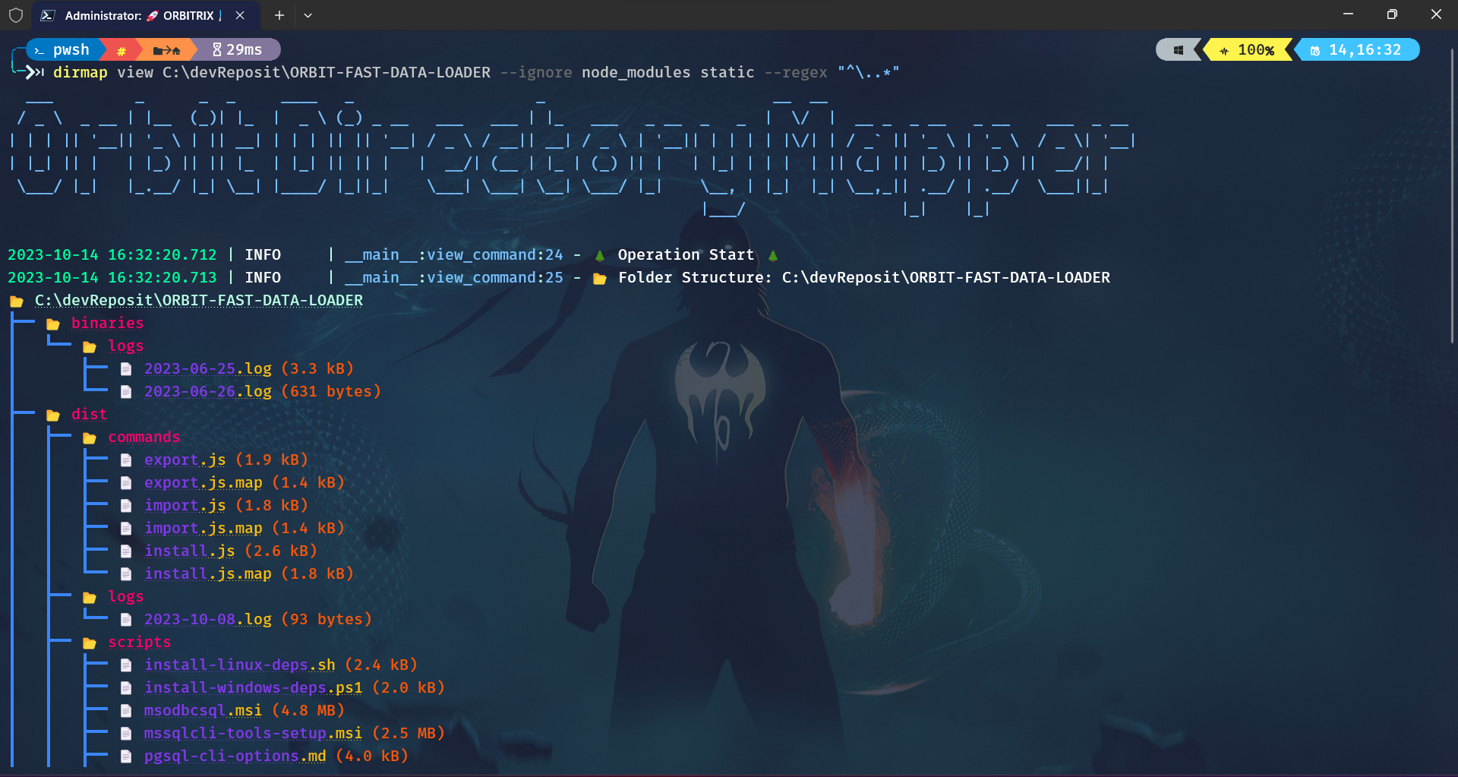
Task: Click the msodbcsql.msi file name
Action: 204,710
